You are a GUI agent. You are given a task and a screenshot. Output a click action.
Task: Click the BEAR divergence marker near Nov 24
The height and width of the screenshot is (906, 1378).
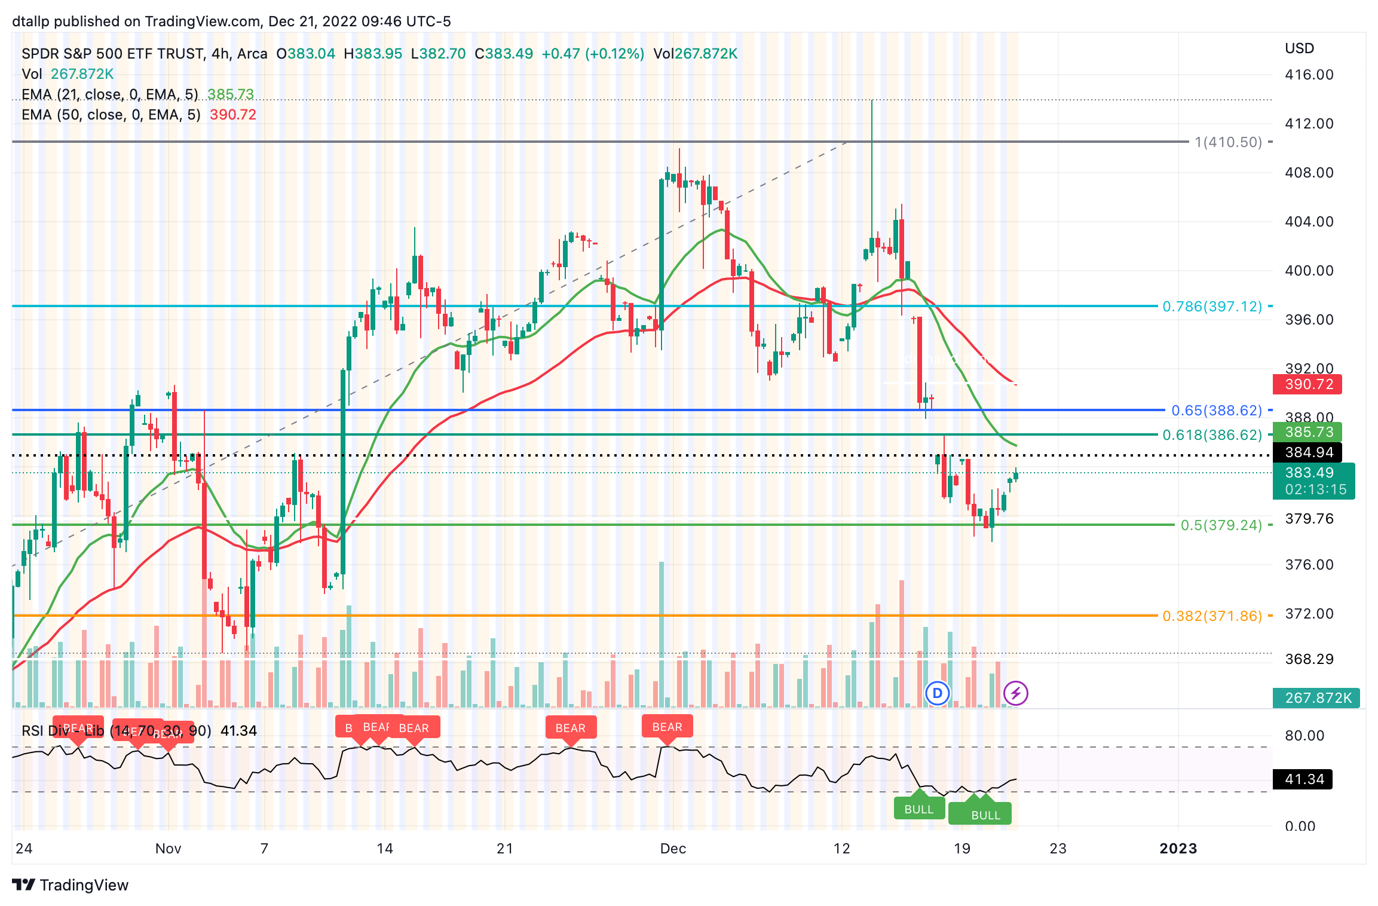point(570,729)
